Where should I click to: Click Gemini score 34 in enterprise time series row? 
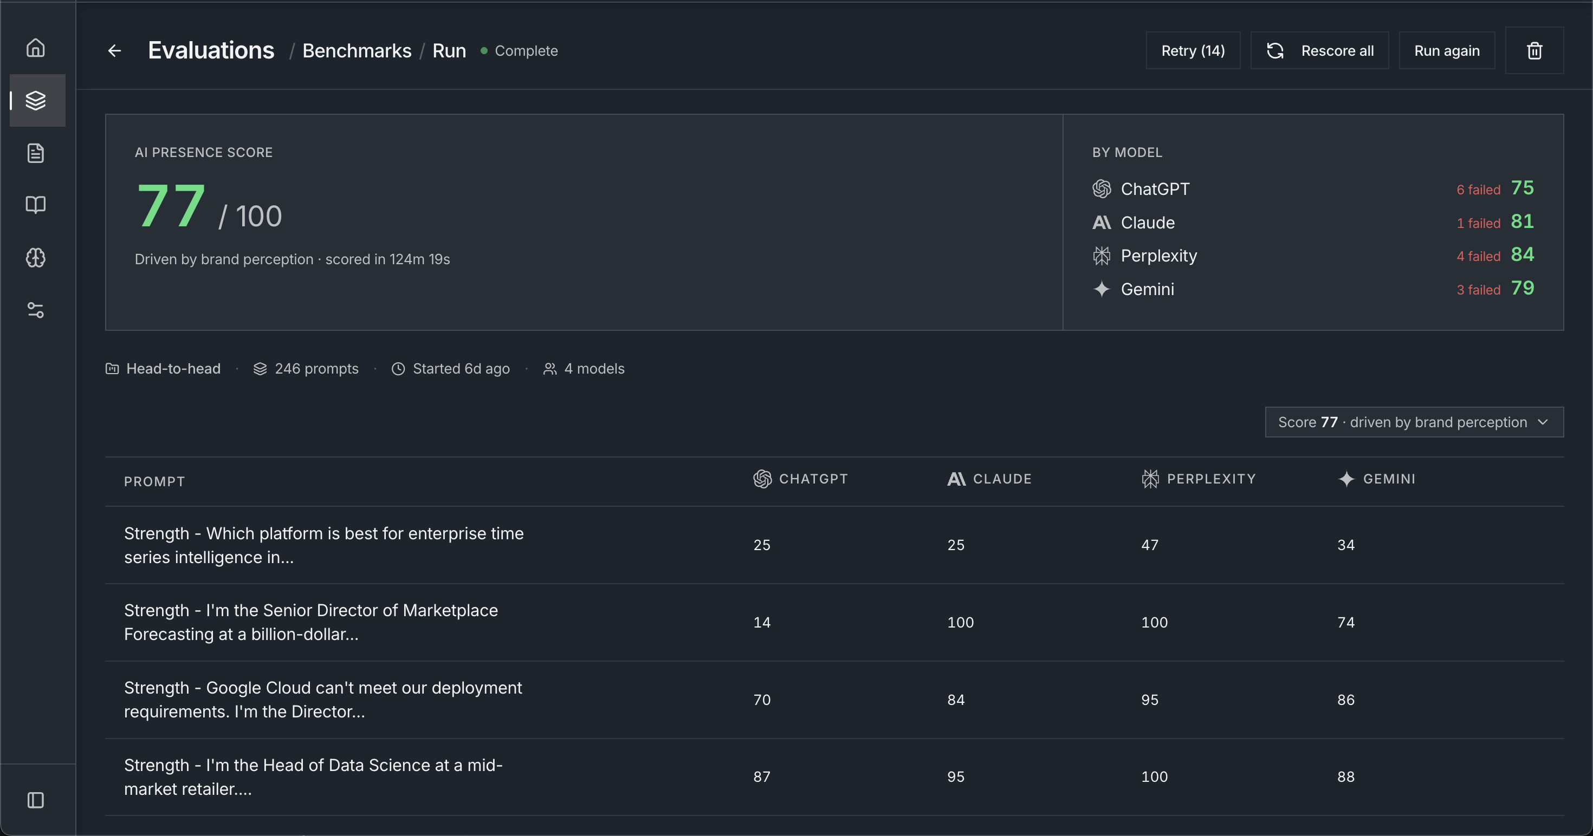[1346, 545]
